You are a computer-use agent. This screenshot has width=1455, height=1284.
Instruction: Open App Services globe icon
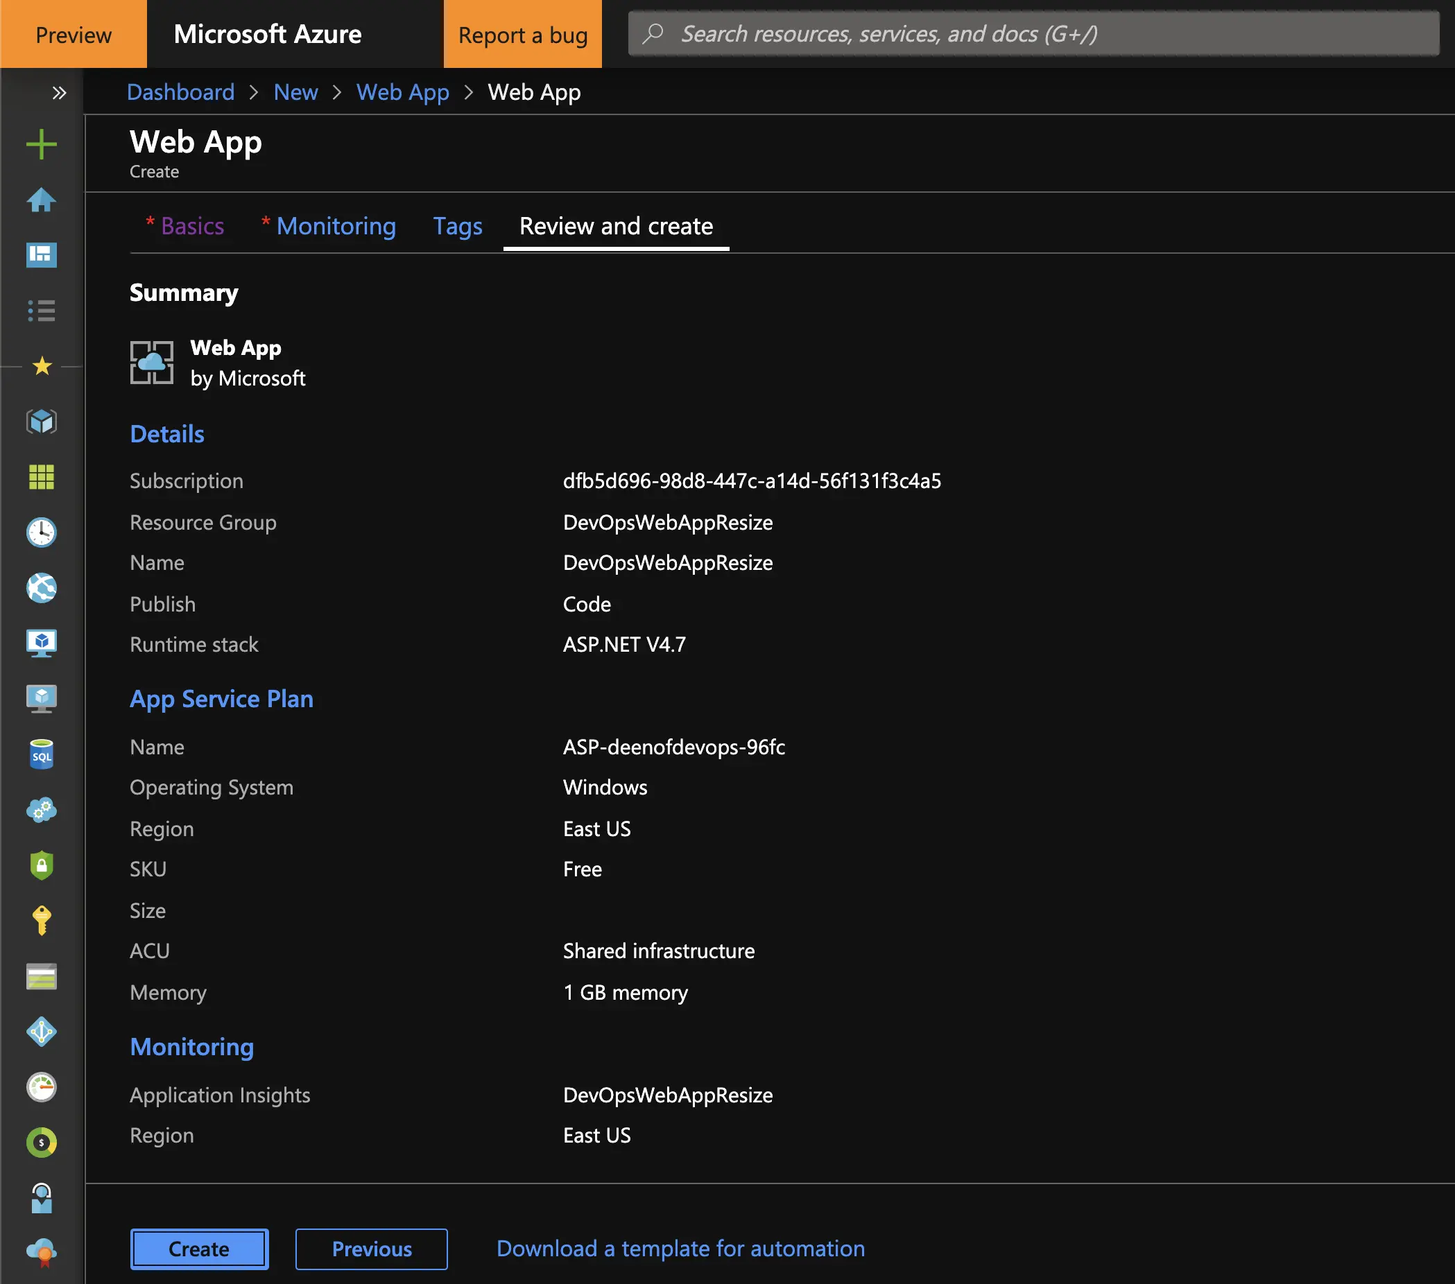pyautogui.click(x=42, y=588)
